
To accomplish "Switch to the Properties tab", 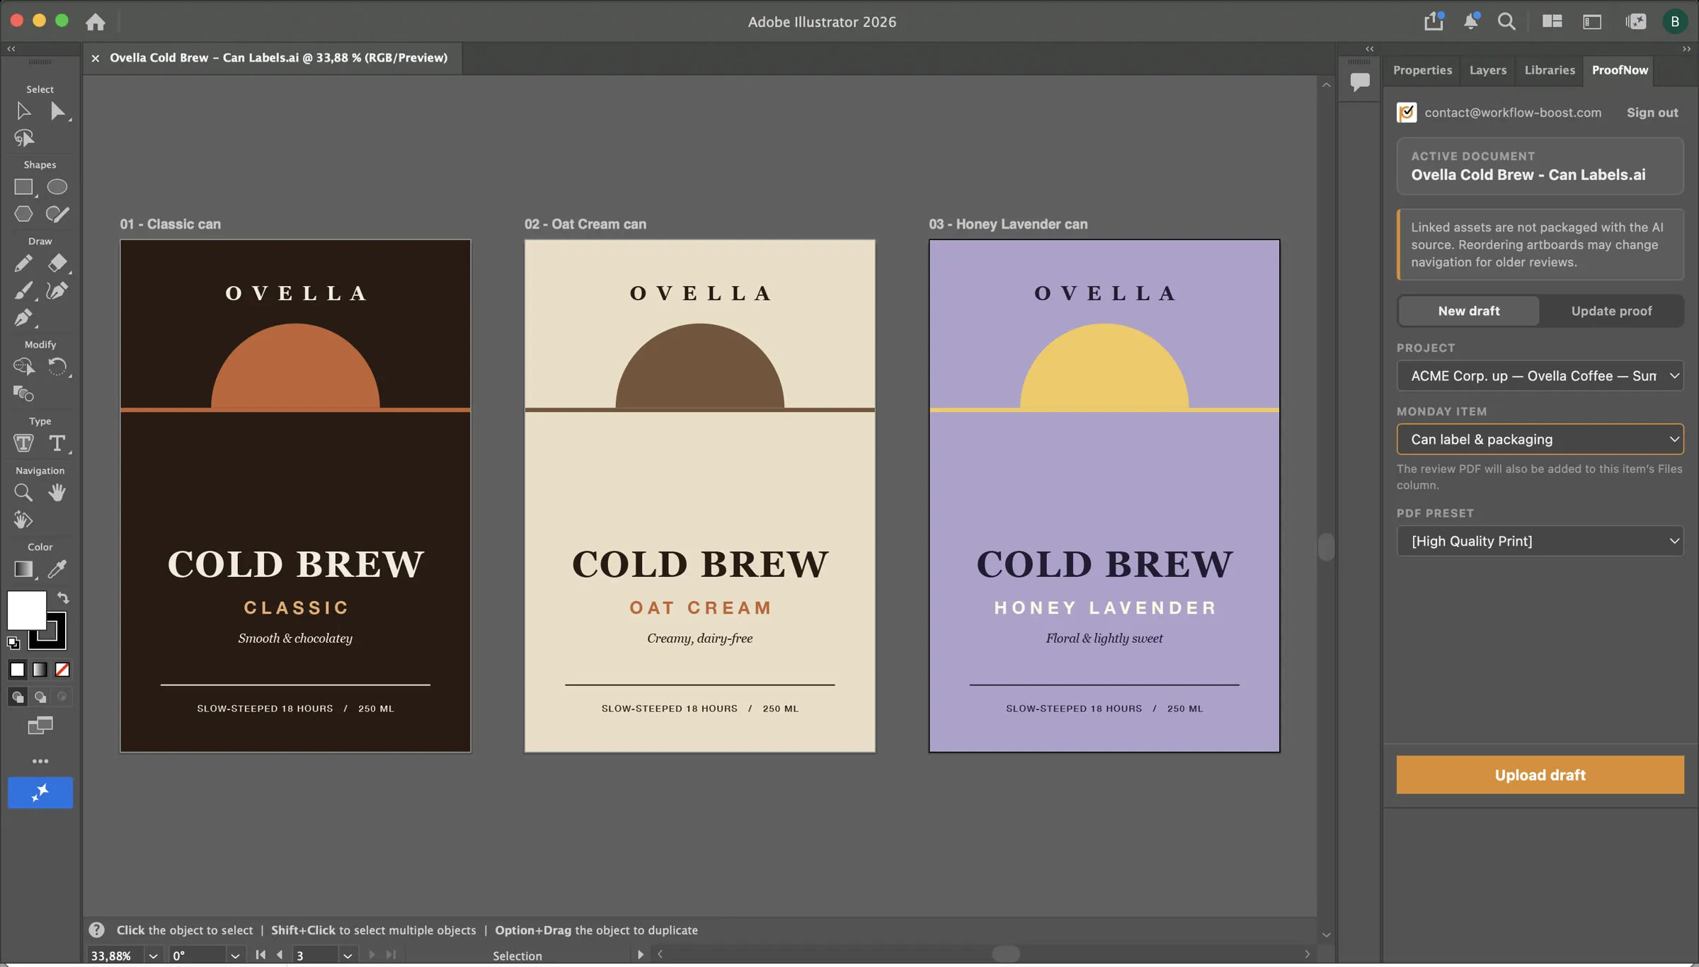I will point(1422,70).
